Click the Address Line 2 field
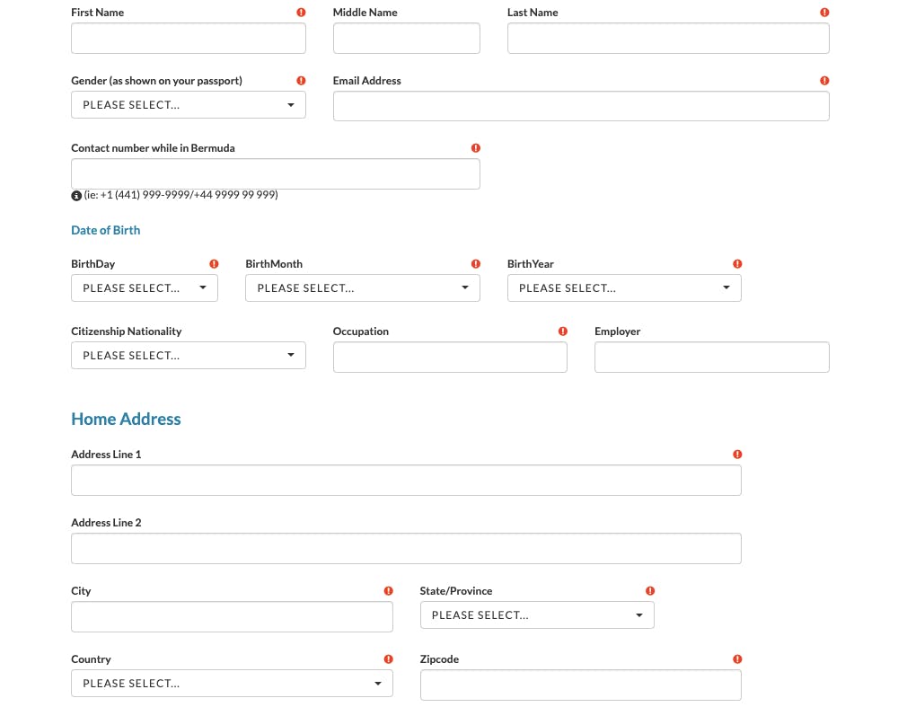Screen dimensions: 898x707 coord(406,548)
